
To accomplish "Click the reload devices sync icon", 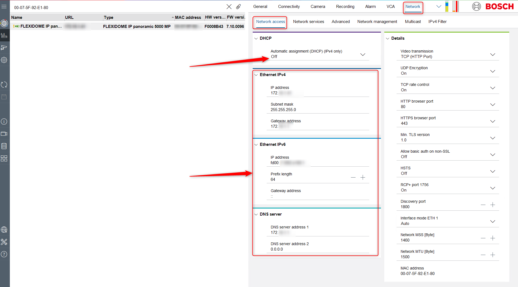I will 4,85.
